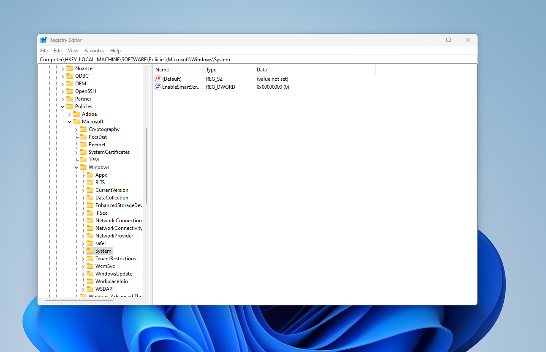This screenshot has height=352, width=546.
Task: Click the System folder icon in tree
Action: click(90, 251)
